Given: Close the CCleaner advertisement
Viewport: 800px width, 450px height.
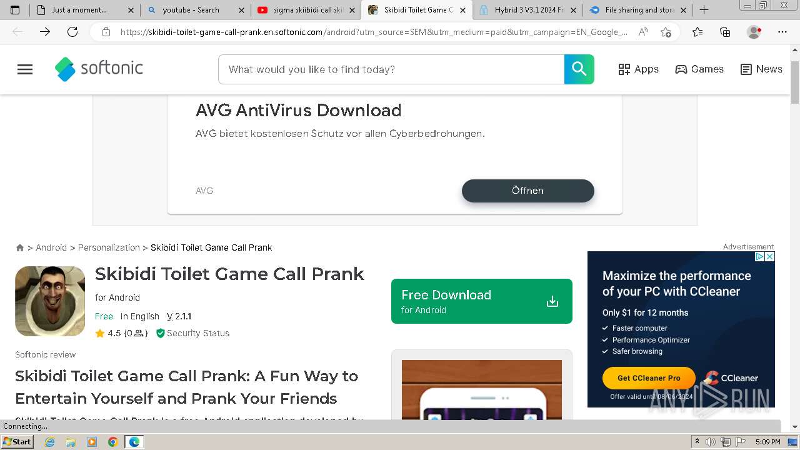Looking at the screenshot, I should [x=770, y=256].
